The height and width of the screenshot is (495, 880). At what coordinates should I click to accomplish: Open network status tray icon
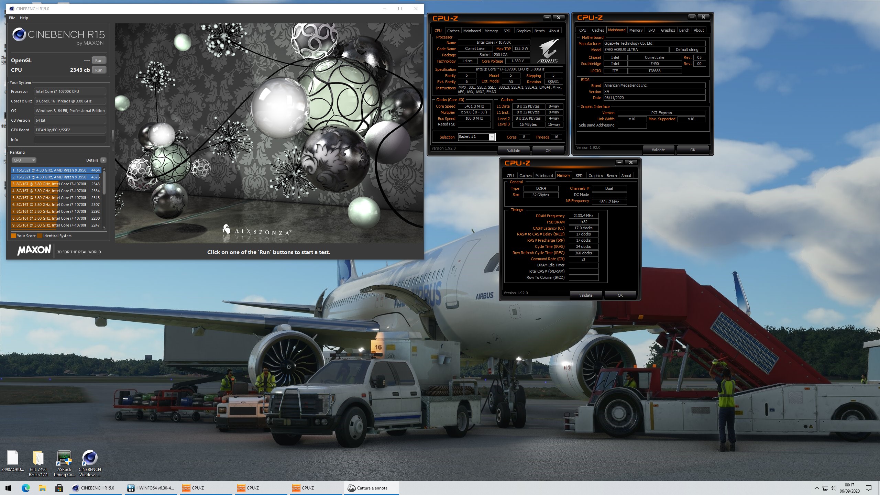click(825, 488)
